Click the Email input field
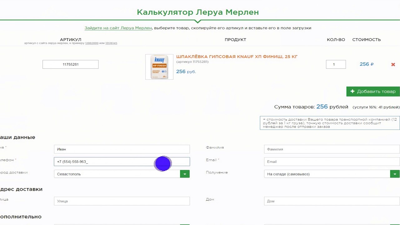Image resolution: width=400 pixels, height=225 pixels. [332, 162]
